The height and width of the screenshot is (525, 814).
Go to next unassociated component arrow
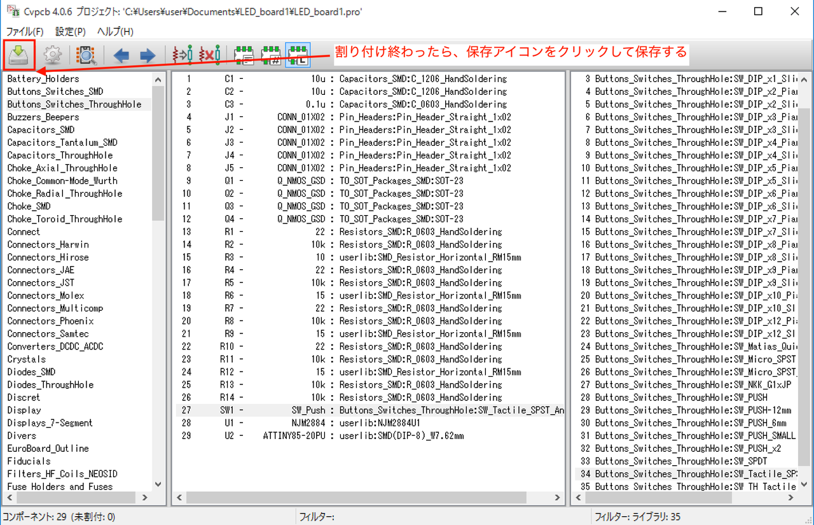coord(147,56)
